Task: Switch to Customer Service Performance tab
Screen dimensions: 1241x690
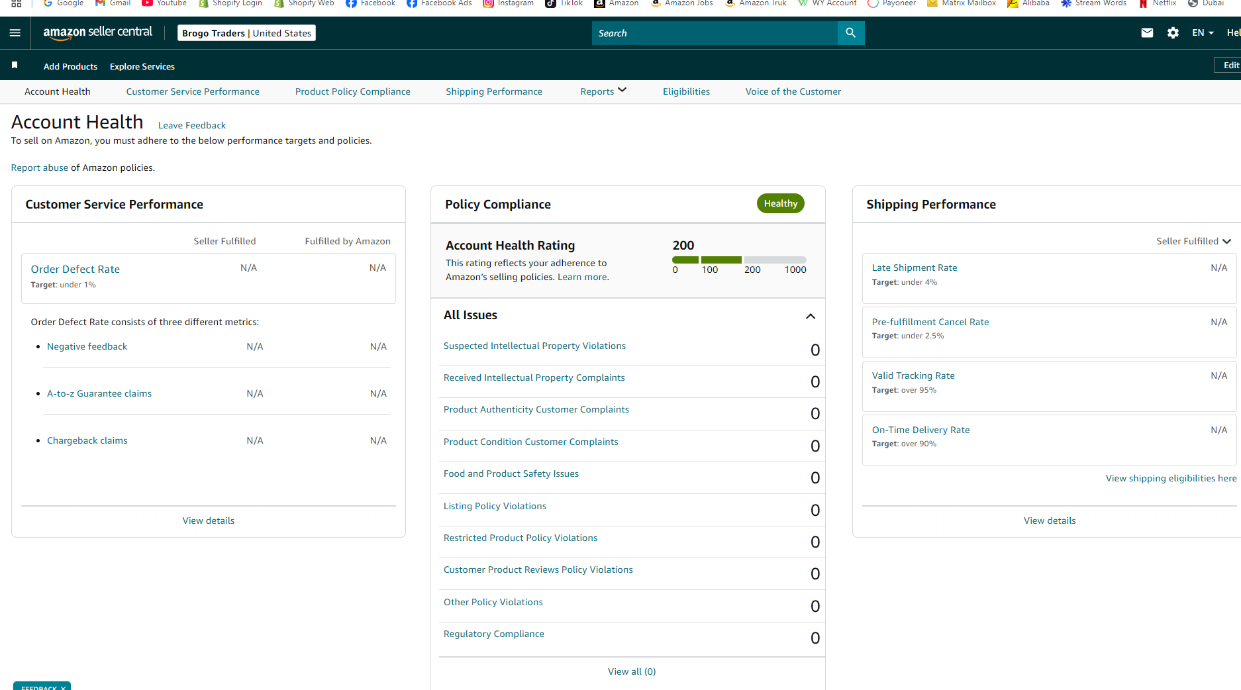Action: [x=193, y=91]
